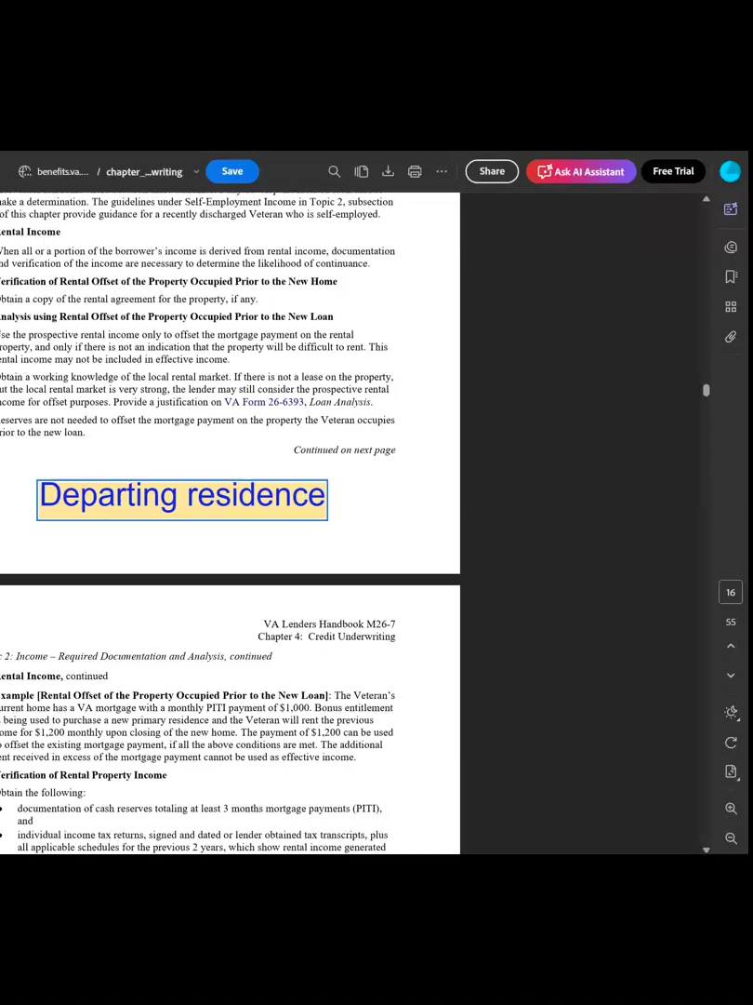Click the total pages number 55

point(731,622)
